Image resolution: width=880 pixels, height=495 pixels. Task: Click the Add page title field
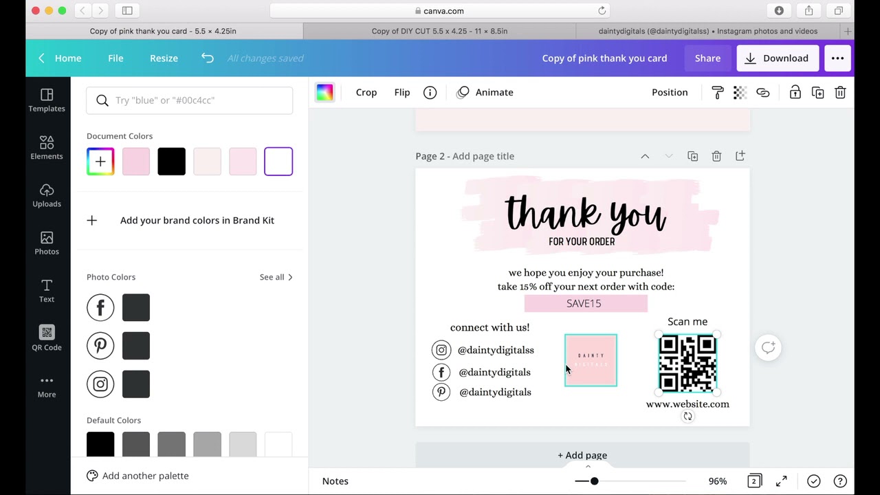[483, 156]
